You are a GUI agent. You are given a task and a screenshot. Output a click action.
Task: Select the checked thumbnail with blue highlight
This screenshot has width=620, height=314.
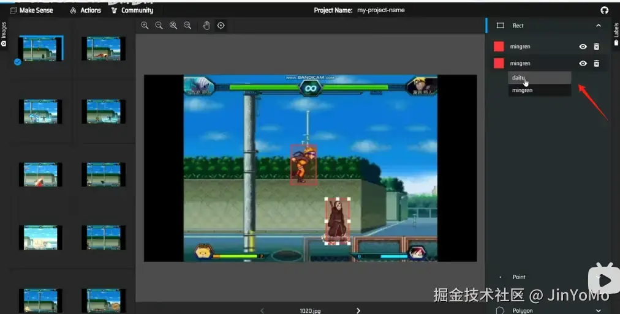[x=40, y=48]
